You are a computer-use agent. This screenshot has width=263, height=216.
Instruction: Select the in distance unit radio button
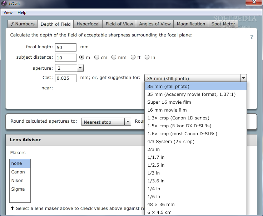147,57
